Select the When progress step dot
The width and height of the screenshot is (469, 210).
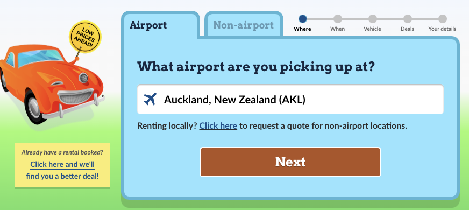pos(338,19)
